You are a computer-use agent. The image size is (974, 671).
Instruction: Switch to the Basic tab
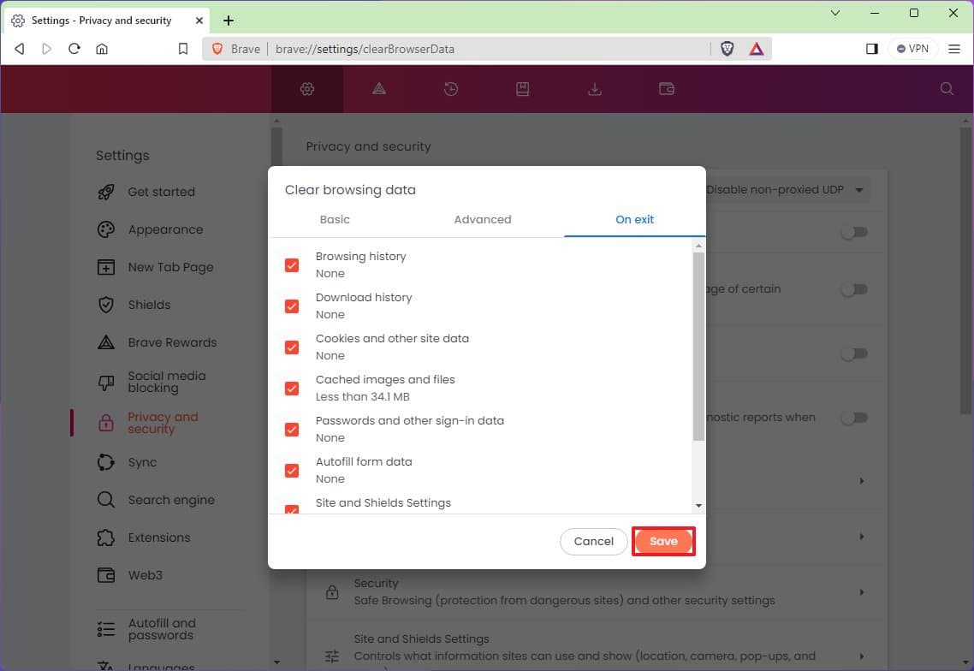334,219
